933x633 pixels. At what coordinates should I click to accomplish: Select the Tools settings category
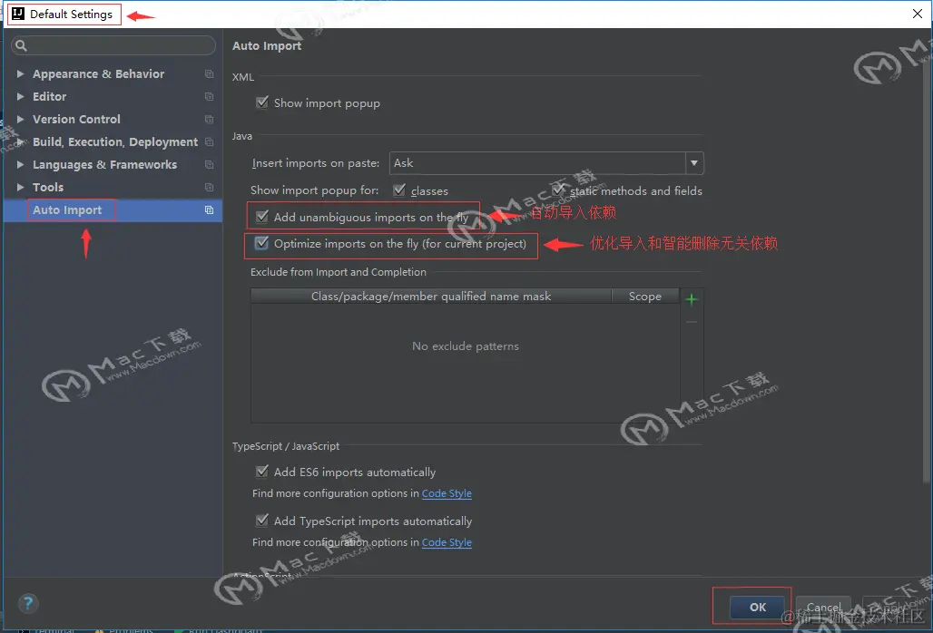(47, 187)
